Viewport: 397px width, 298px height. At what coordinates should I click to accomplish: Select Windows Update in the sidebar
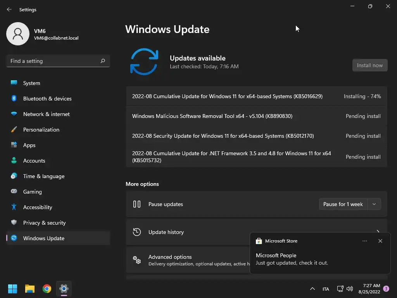(58, 238)
